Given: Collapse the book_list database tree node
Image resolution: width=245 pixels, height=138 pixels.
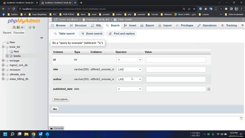Looking at the screenshot, I should click(3, 47).
